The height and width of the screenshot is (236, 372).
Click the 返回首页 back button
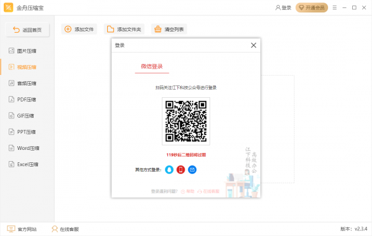pyautogui.click(x=27, y=30)
